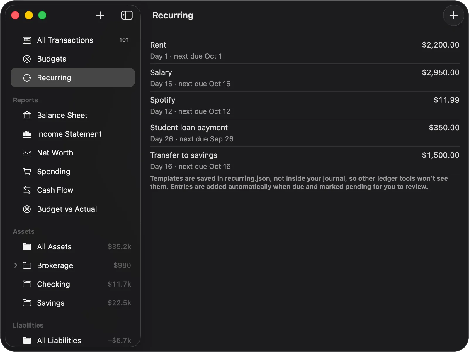The image size is (469, 352).
Task: Select the Salary recurring entry
Action: [x=305, y=78]
